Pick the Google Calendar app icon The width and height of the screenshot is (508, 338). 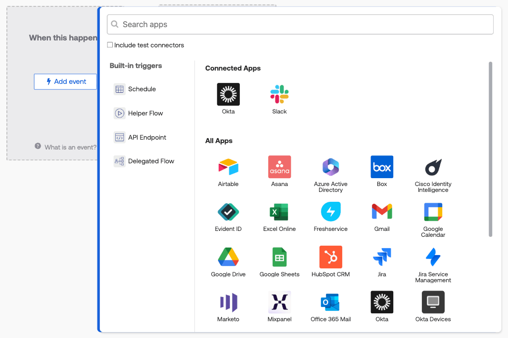click(x=433, y=212)
